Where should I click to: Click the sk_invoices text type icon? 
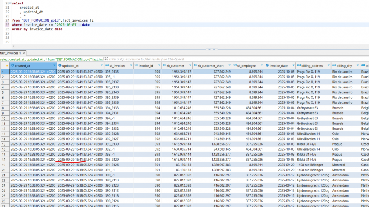tap(107, 66)
